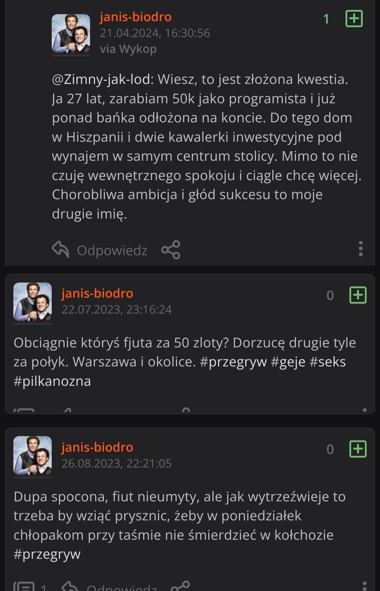Open janis-biodro profile from 21.04.2024 comment
The image size is (380, 591).
click(135, 17)
